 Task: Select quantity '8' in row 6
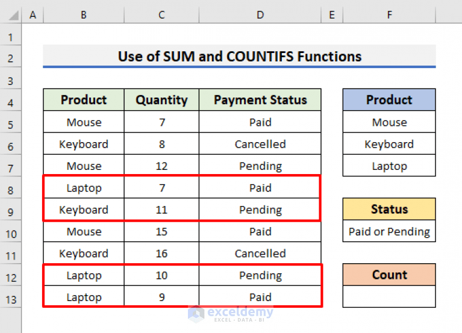point(161,143)
